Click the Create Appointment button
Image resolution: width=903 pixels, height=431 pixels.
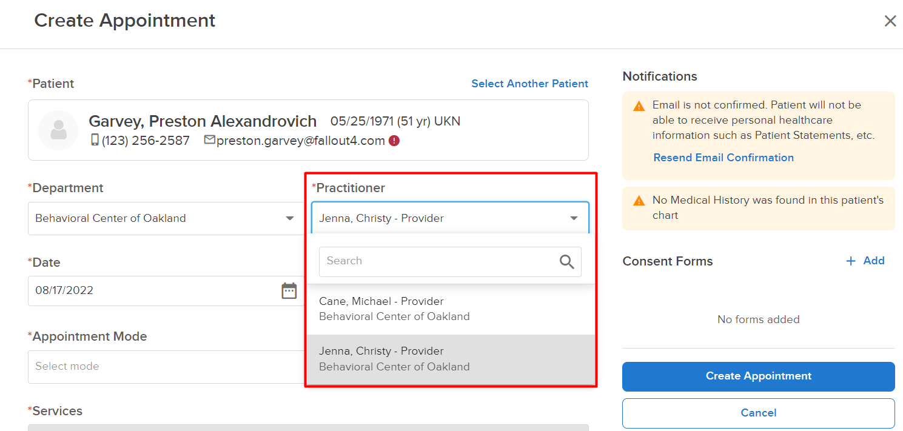[x=759, y=376]
